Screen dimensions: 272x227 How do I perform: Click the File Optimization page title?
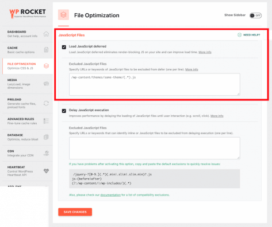97,15
